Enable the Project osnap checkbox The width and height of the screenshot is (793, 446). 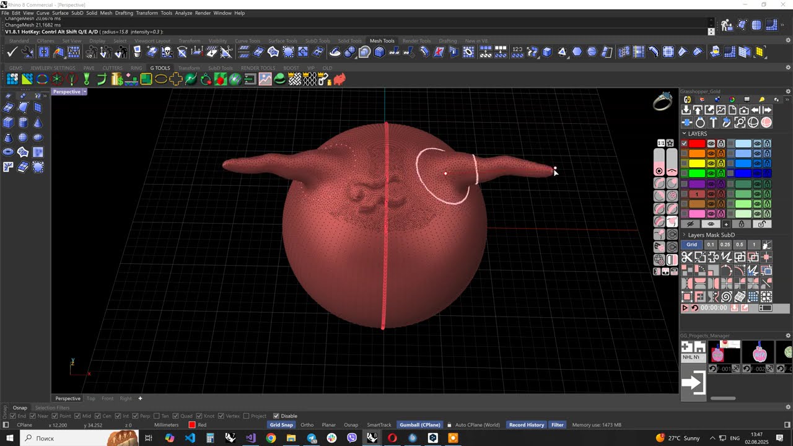coord(247,416)
